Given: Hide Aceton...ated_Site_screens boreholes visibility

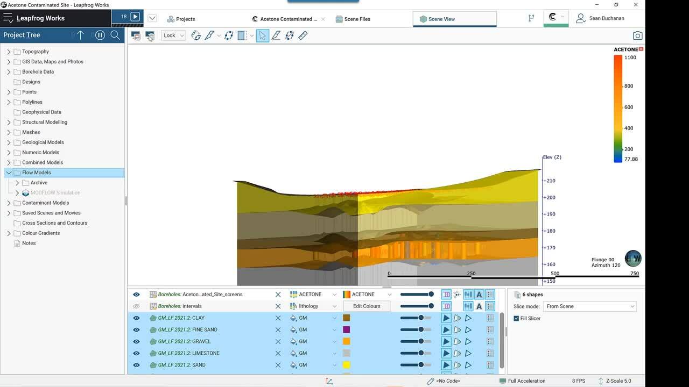Looking at the screenshot, I should point(136,295).
